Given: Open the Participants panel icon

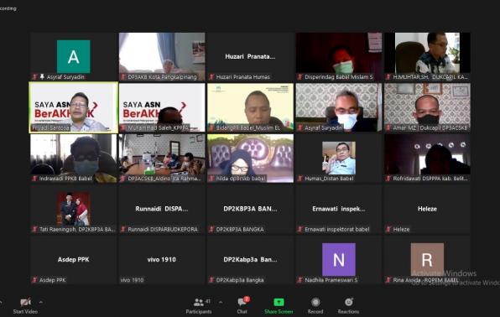Looking at the screenshot, I should (198, 302).
